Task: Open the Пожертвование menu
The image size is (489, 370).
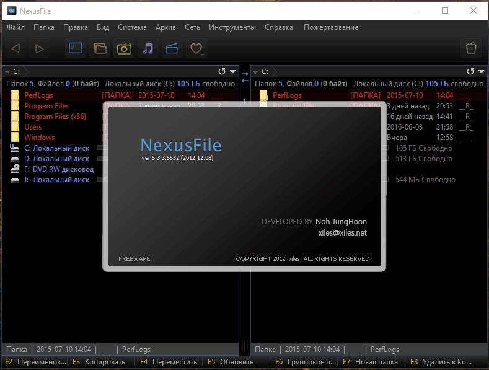Action: coord(331,27)
